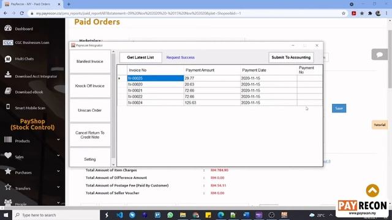
Task: Open a new browser tab with plus
Action: [69, 4]
